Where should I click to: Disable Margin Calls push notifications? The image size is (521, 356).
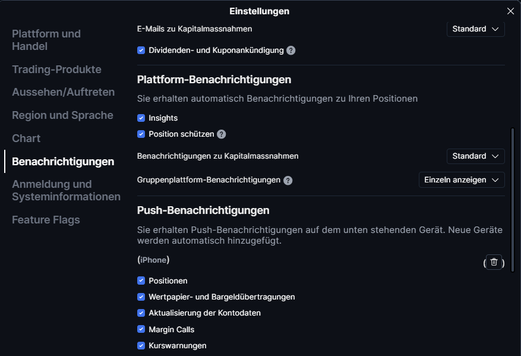(x=141, y=329)
